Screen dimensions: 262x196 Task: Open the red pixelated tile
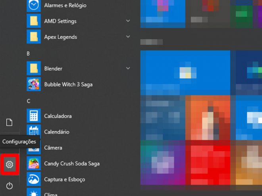[x=208, y=163]
